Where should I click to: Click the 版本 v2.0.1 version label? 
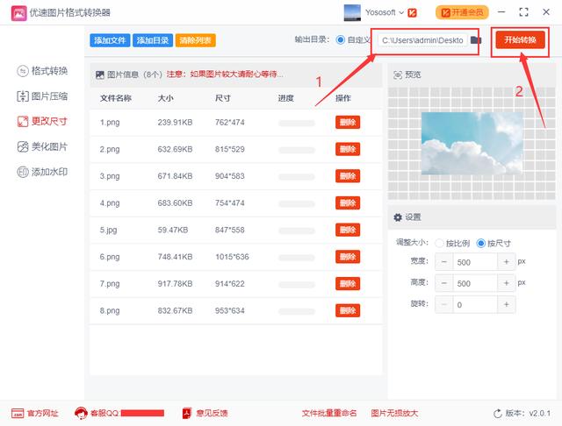coord(528,414)
